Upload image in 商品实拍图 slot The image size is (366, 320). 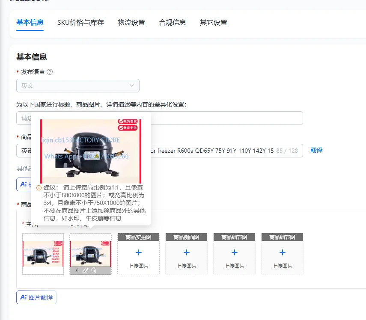(x=138, y=254)
